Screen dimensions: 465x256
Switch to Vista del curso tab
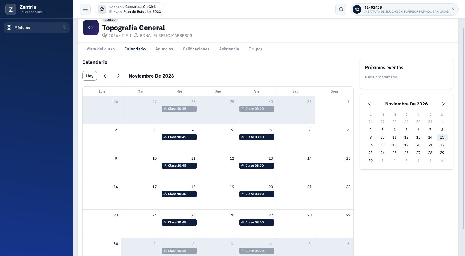[101, 49]
